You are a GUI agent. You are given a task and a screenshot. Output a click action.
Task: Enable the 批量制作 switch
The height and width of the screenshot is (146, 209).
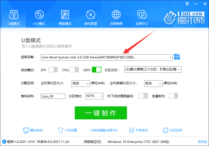173,96
